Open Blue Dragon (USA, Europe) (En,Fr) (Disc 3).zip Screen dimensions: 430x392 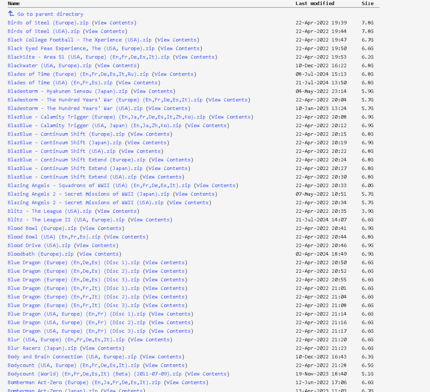[x=77, y=331]
